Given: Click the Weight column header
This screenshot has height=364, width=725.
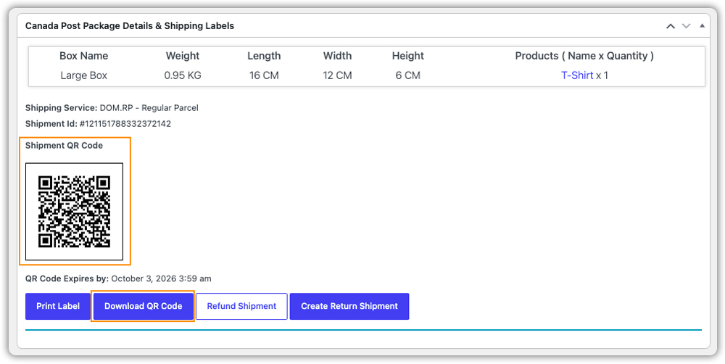Looking at the screenshot, I should pyautogui.click(x=183, y=56).
